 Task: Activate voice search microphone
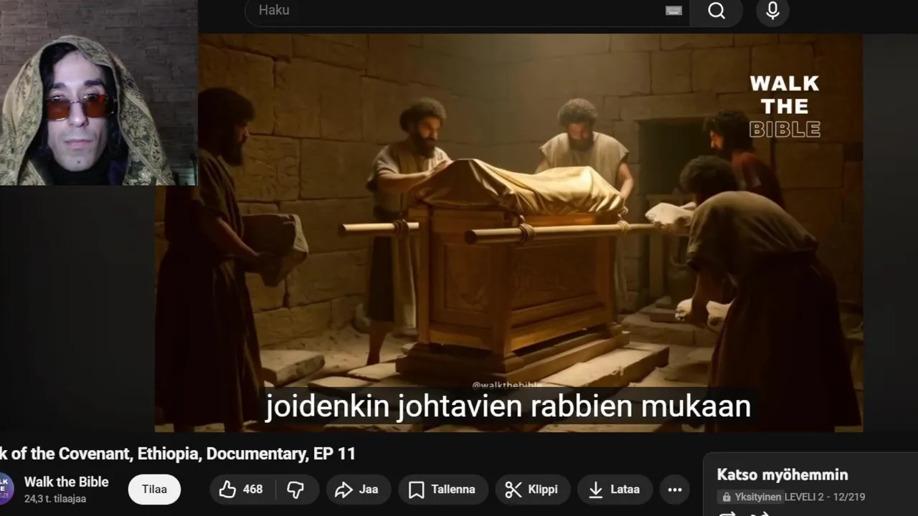772,11
